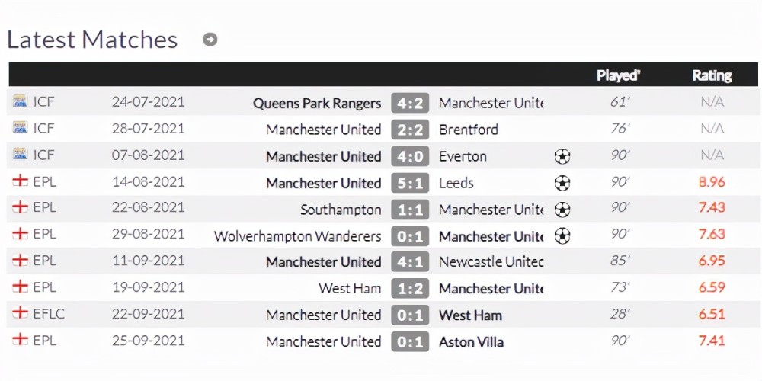Screen dimensions: 762x381
Task: Click the goal ball icon in Leeds row
Action: [x=562, y=183]
